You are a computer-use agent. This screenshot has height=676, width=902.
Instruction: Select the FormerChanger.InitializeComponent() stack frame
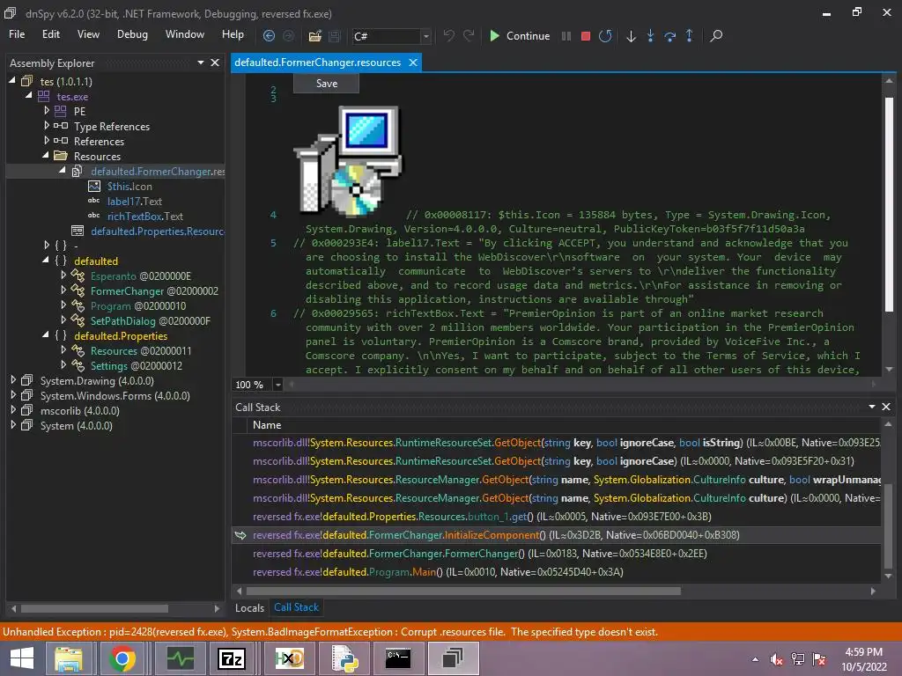(496, 535)
